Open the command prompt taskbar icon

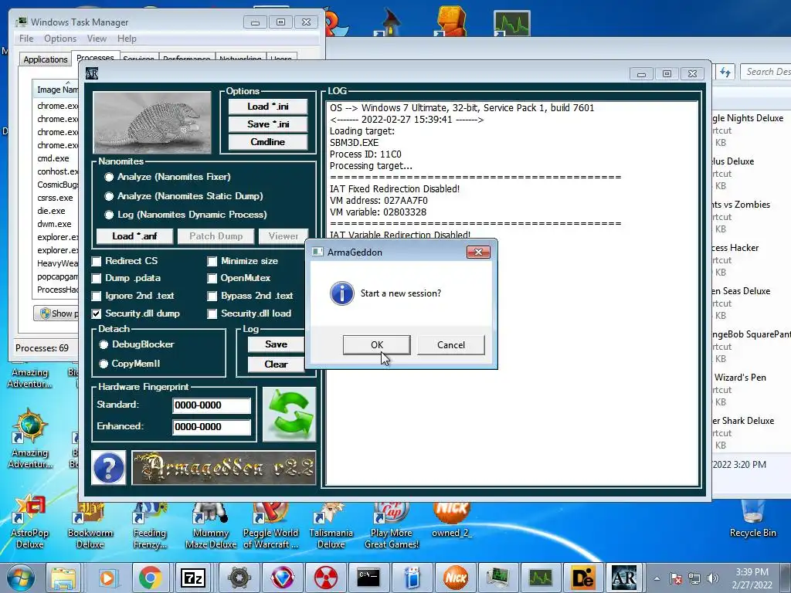pos(368,578)
